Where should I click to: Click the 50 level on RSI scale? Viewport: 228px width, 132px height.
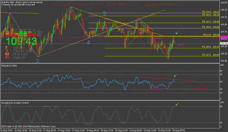click(x=221, y=82)
